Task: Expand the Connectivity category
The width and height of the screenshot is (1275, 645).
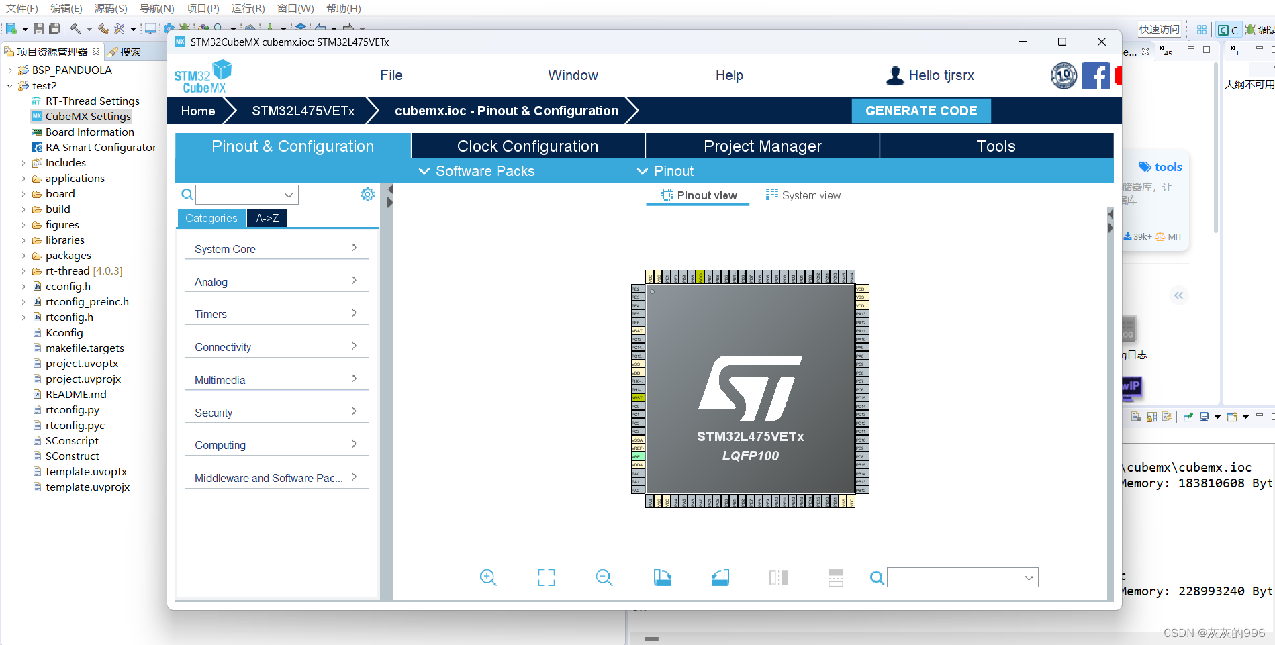Action: tap(277, 346)
